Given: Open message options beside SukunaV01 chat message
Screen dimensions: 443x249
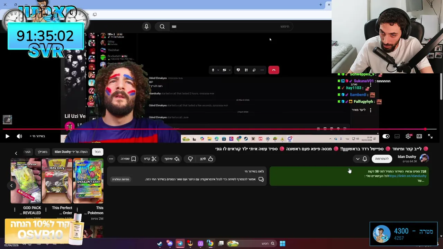Looking at the screenshot, I should 370,84.
